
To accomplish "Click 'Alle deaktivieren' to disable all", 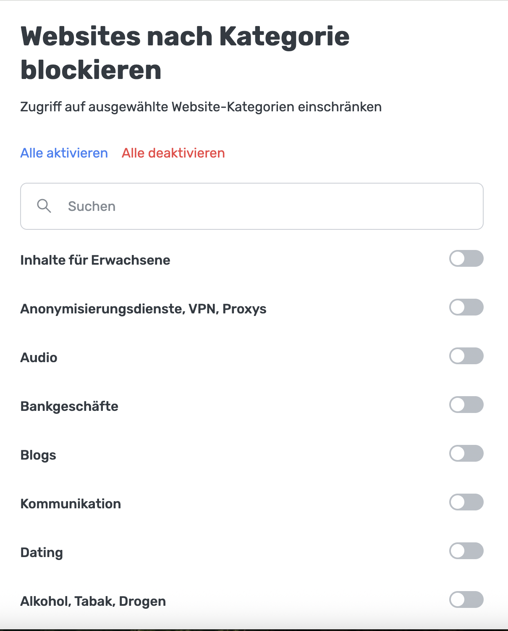I will 173,153.
